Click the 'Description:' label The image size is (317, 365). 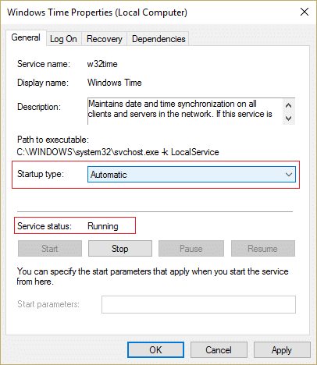pos(39,107)
